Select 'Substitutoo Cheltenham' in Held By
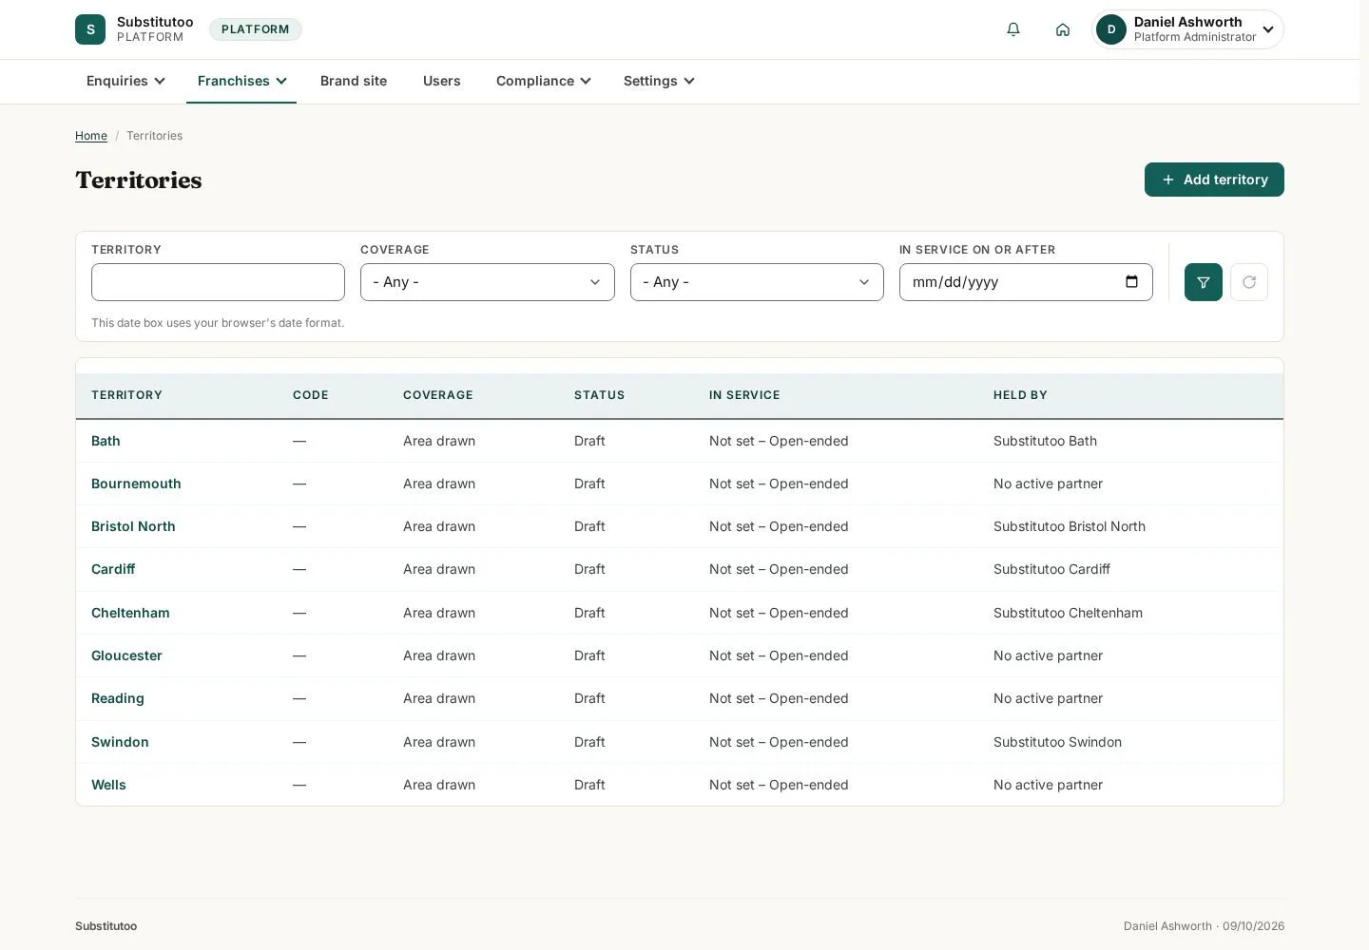The width and height of the screenshot is (1369, 950). pos(1068,613)
